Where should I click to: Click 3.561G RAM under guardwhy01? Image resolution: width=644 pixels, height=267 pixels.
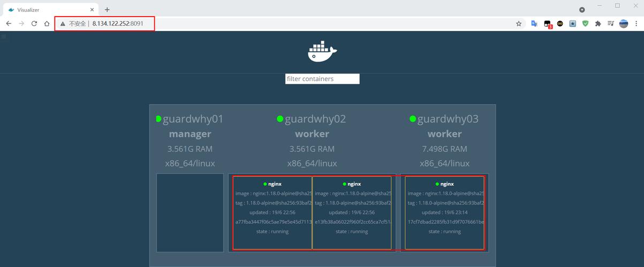click(x=190, y=149)
